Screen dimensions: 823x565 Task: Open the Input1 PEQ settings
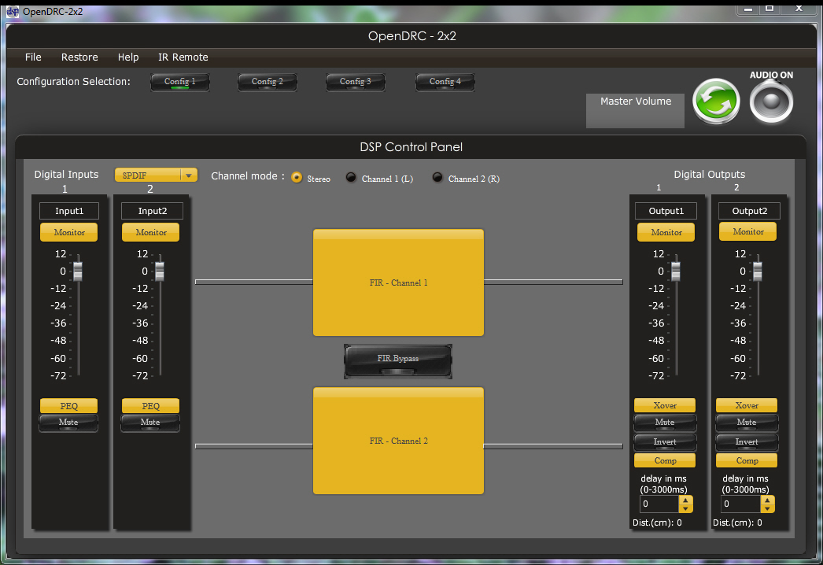coord(68,406)
